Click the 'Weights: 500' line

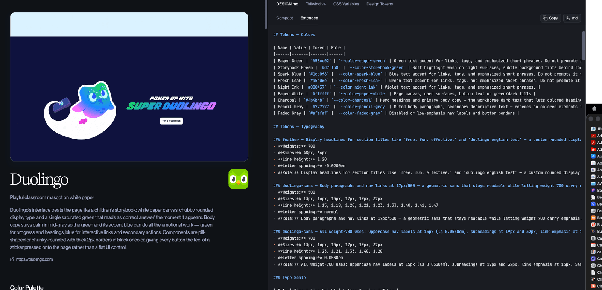(x=294, y=192)
